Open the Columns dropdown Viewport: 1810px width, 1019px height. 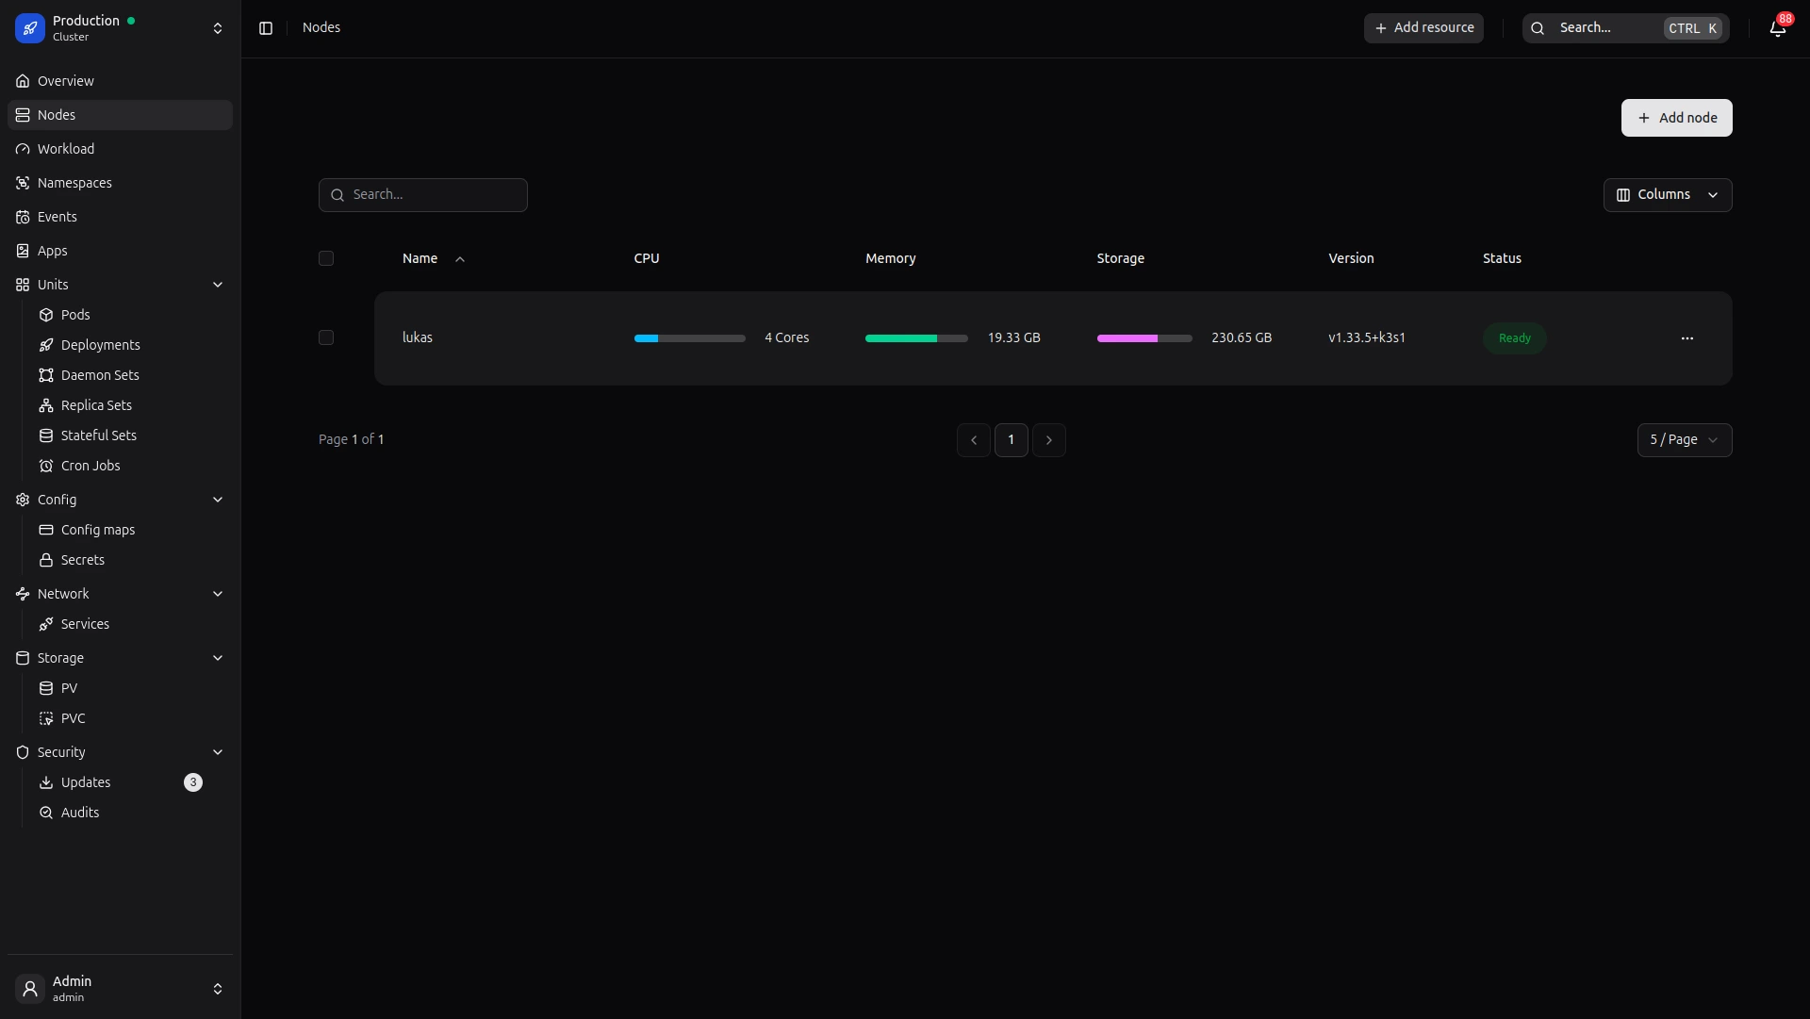[1667, 195]
